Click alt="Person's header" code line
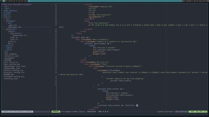This screenshot has height=117, width=209. [104, 48]
